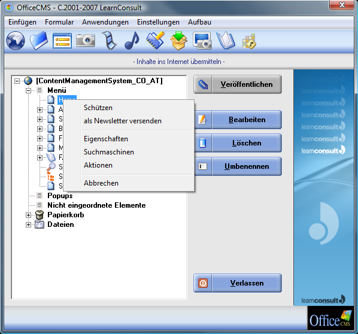The width and height of the screenshot is (358, 334).
Task: Expand the Papierkorb tree node
Action: coord(28,215)
